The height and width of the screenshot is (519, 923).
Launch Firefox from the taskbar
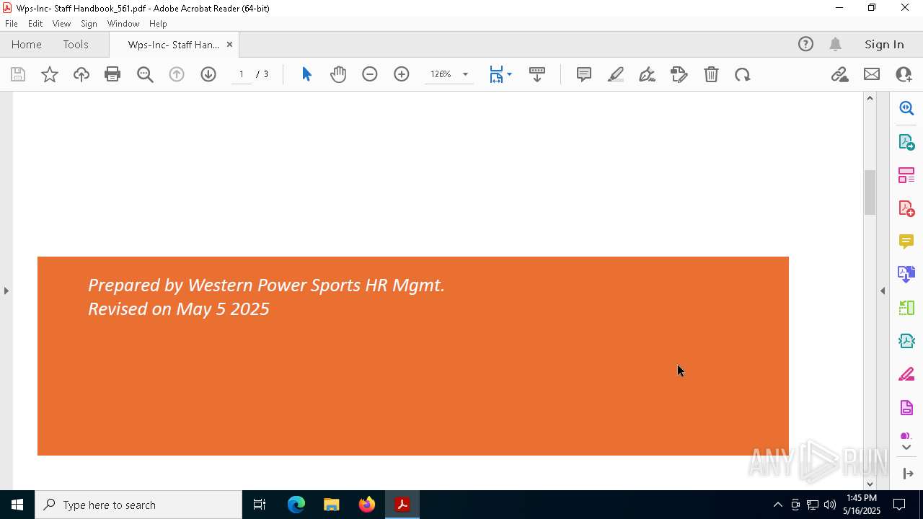tap(367, 505)
